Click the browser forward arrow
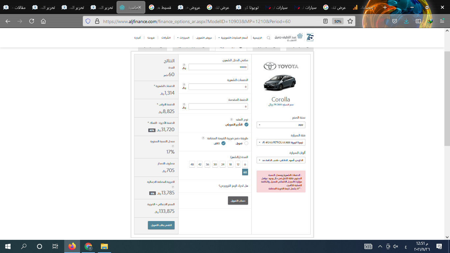The height and width of the screenshot is (253, 450). point(20,21)
